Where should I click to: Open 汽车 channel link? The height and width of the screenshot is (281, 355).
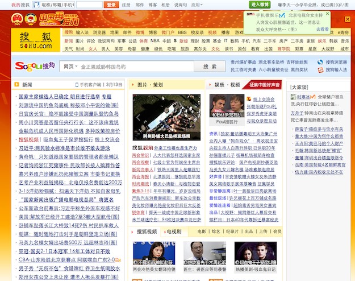257,41
